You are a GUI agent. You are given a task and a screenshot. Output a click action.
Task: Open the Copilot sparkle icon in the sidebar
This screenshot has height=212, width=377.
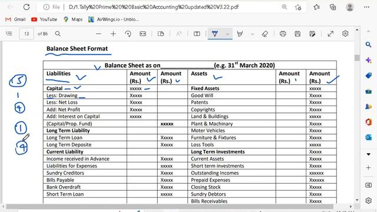(x=368, y=60)
